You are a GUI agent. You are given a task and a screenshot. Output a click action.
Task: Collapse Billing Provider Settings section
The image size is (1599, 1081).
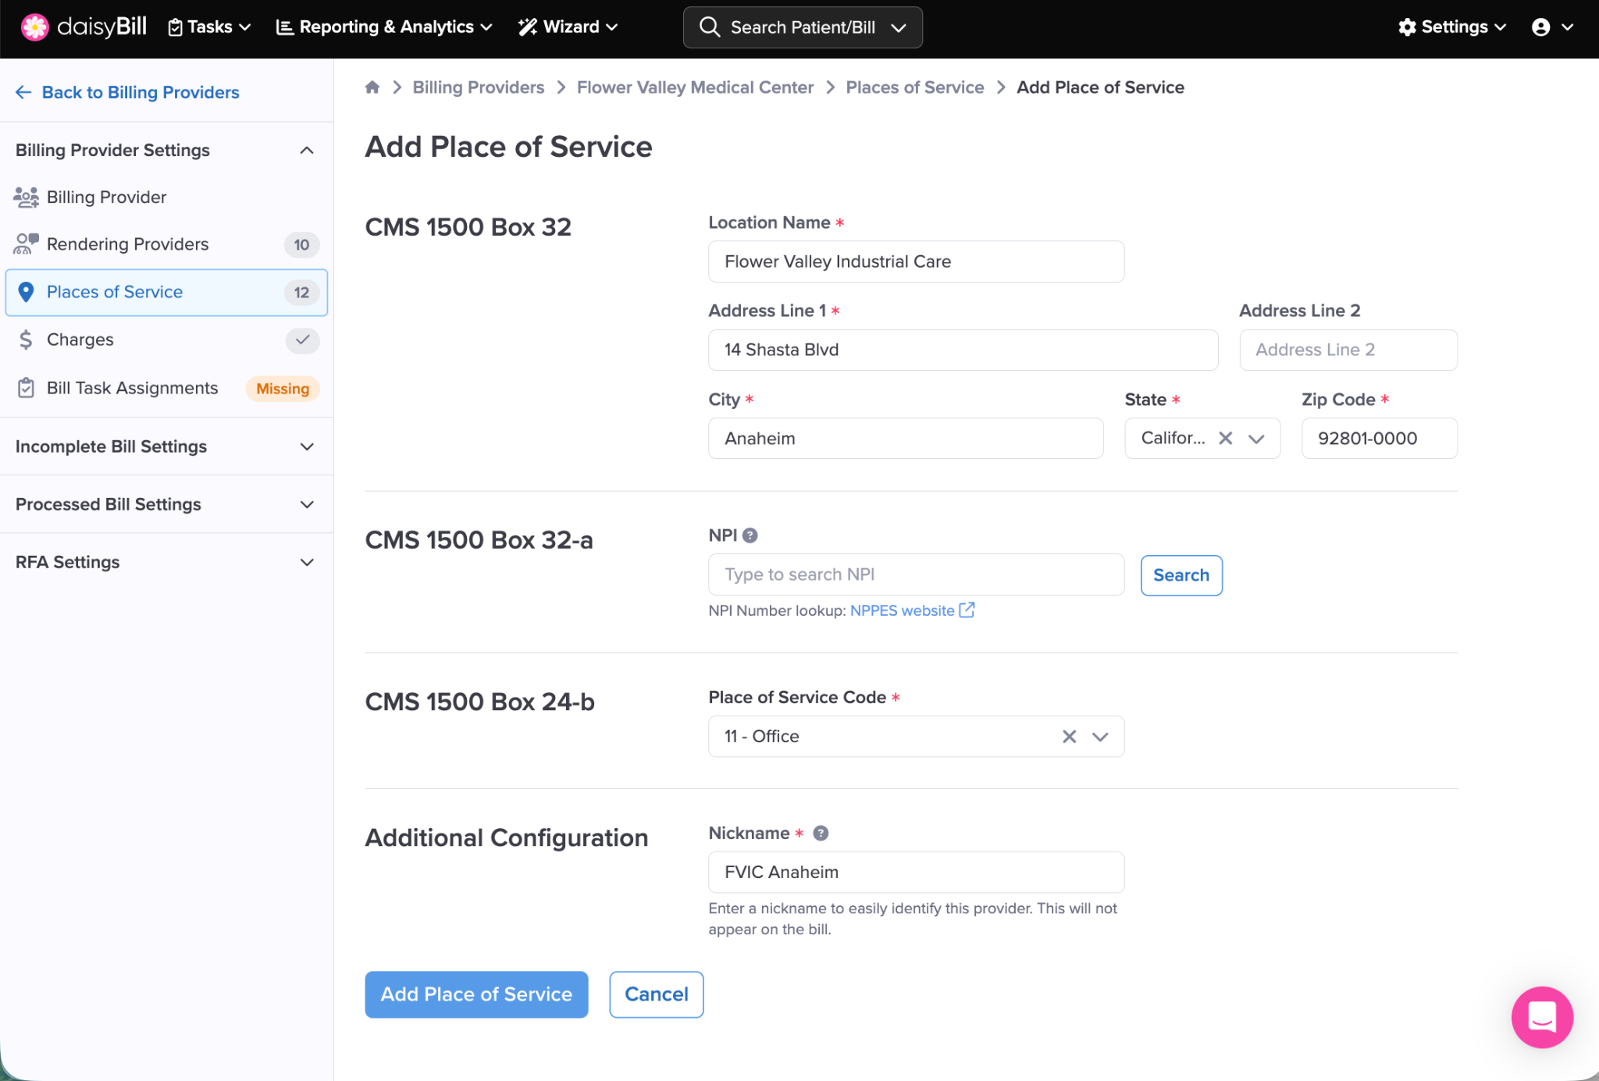[306, 150]
